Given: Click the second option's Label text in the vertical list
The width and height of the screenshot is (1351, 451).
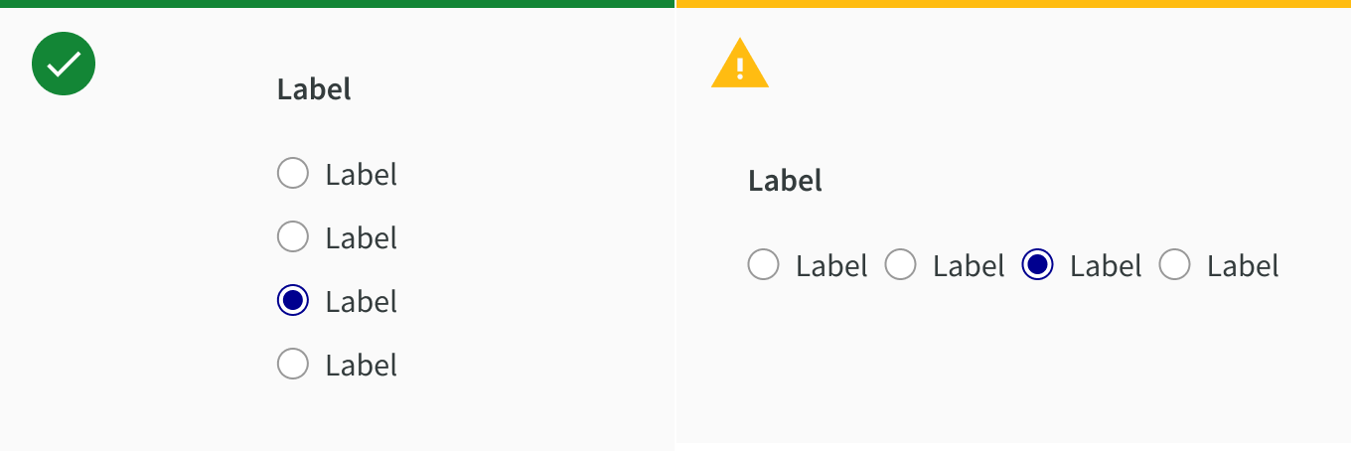Looking at the screenshot, I should click(x=362, y=238).
